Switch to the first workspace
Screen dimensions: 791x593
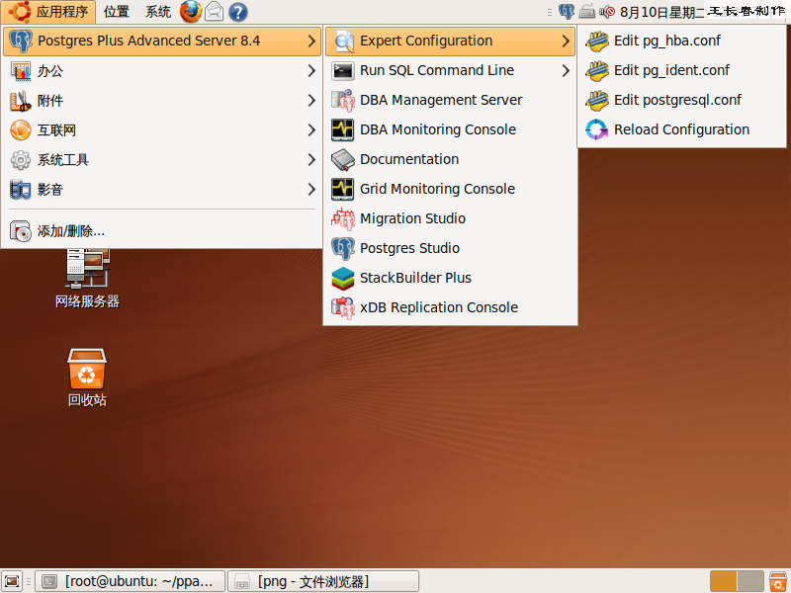(723, 581)
